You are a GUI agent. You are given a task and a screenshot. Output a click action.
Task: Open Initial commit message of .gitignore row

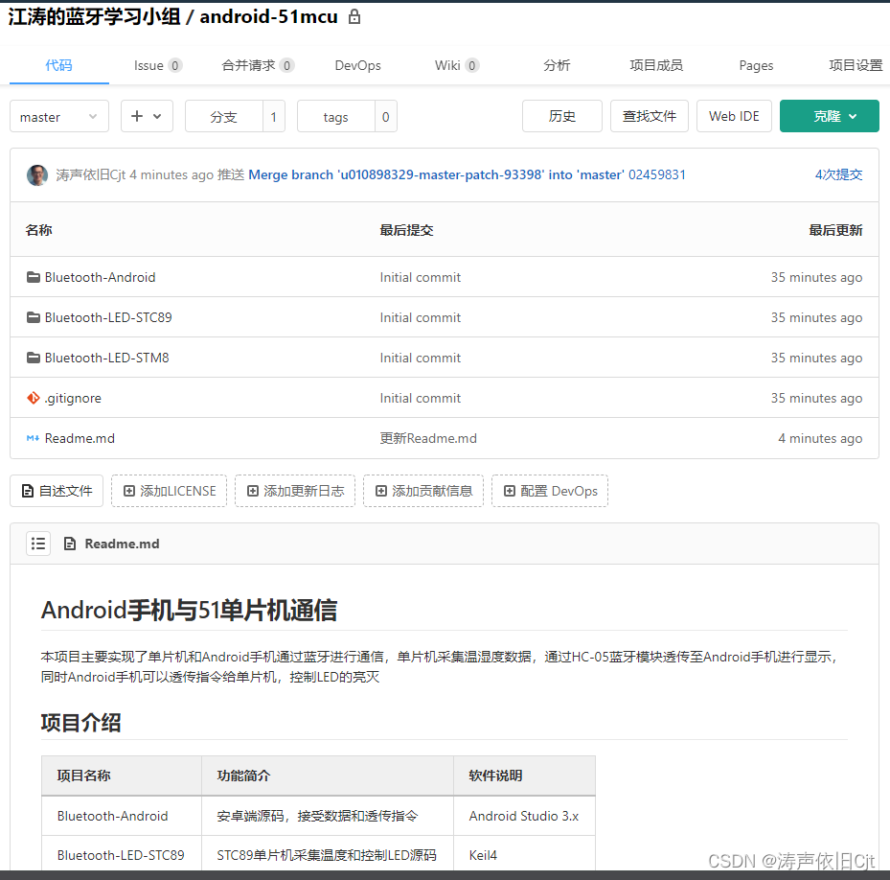tap(421, 398)
